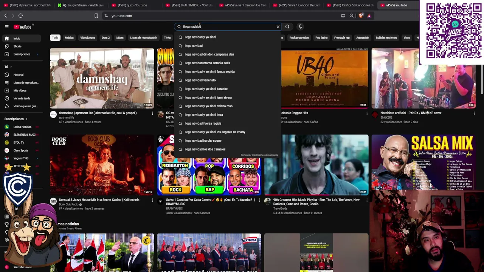Open the Sensual & Jazzy House Mix thumbnail
This screenshot has width=484, height=272.
102,165
